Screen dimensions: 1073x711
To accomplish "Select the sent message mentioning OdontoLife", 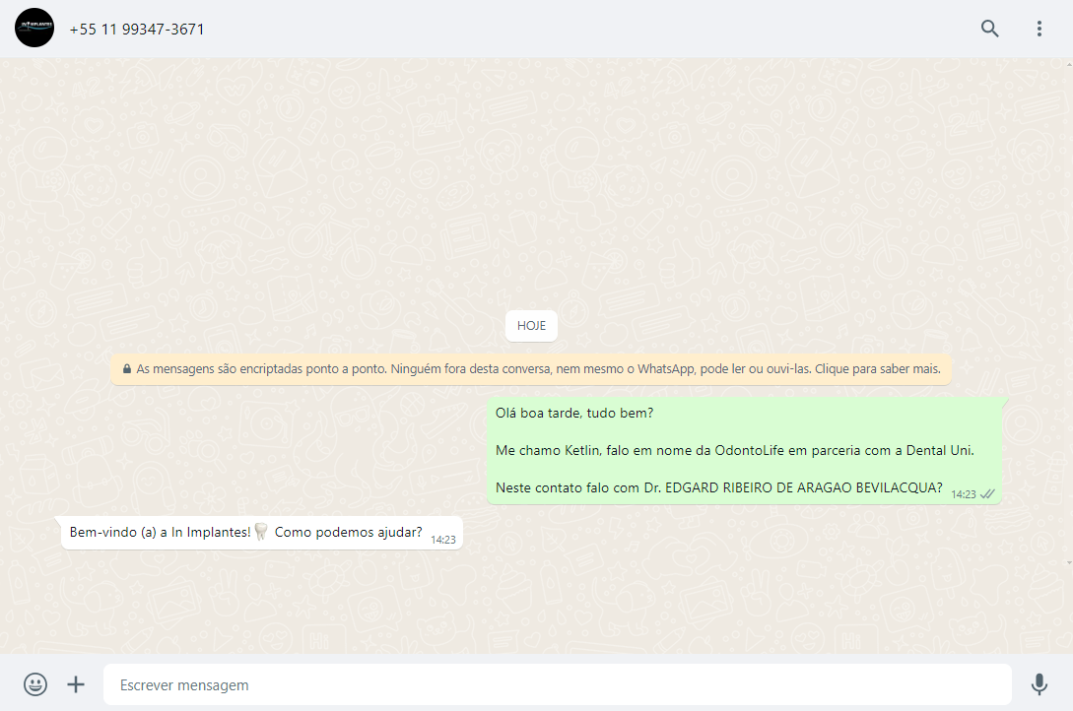I will point(745,451).
